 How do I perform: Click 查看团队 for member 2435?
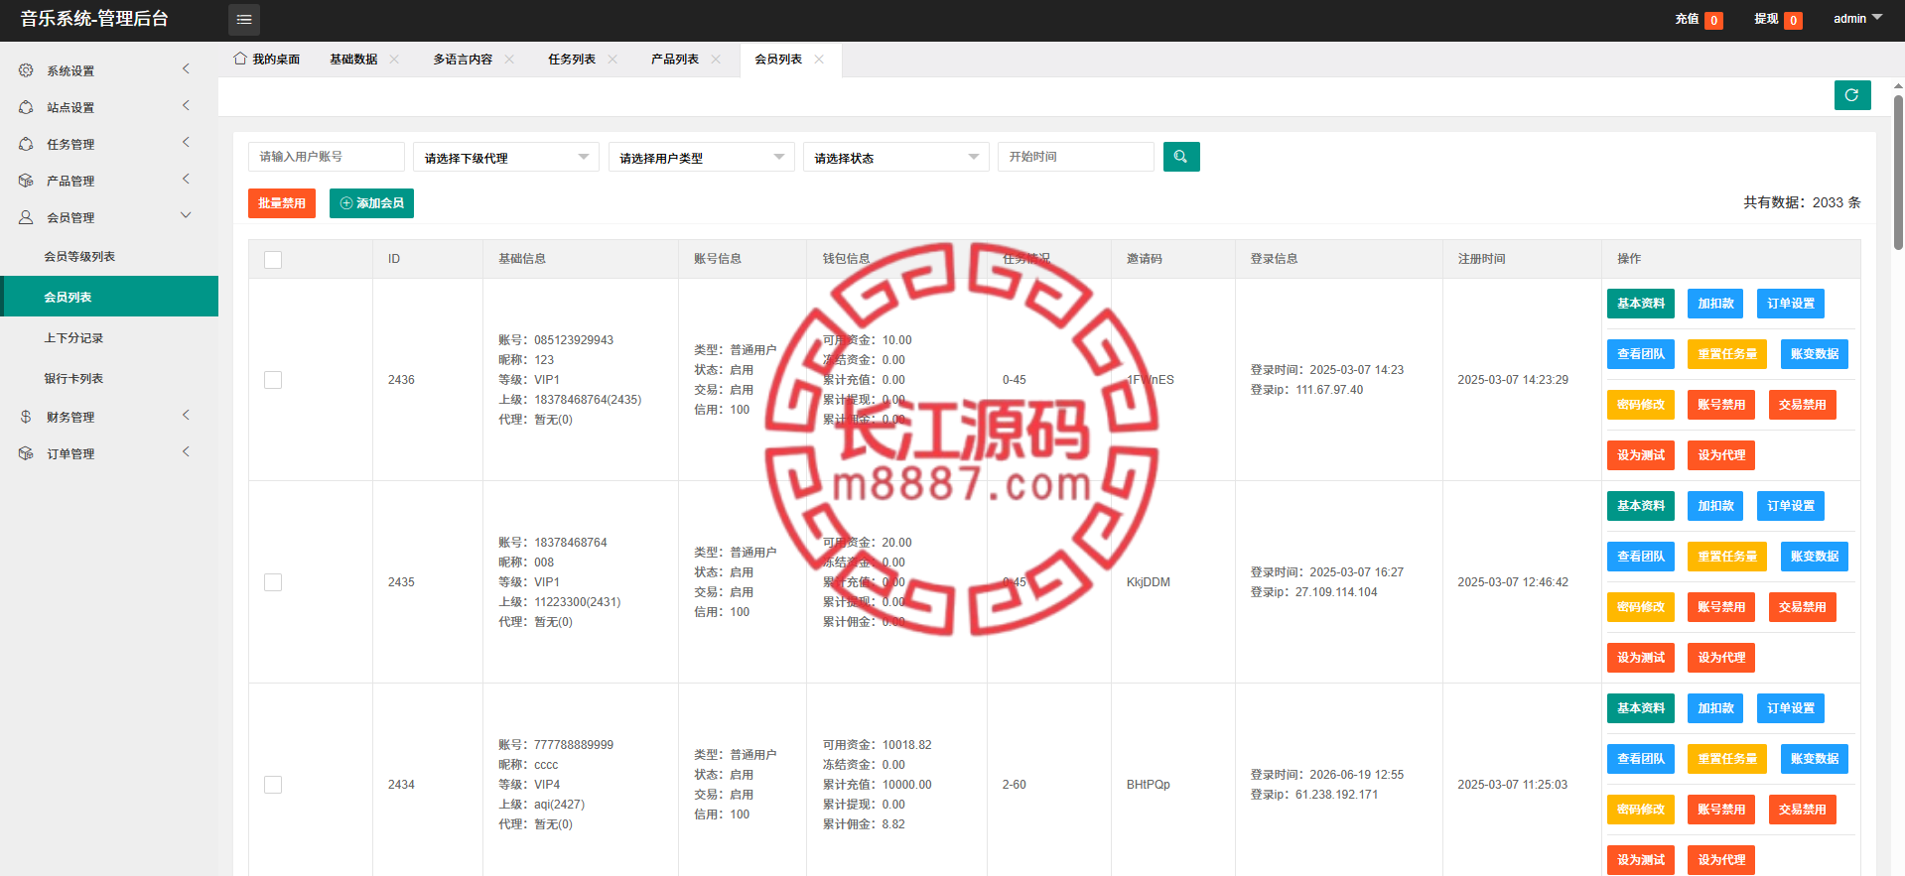1641,557
